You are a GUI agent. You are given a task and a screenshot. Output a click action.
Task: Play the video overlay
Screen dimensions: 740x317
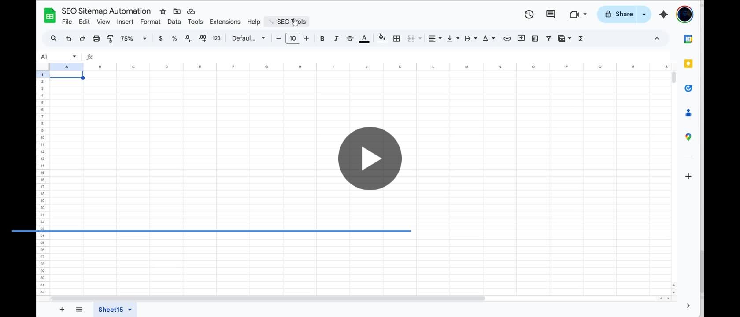[x=370, y=158]
